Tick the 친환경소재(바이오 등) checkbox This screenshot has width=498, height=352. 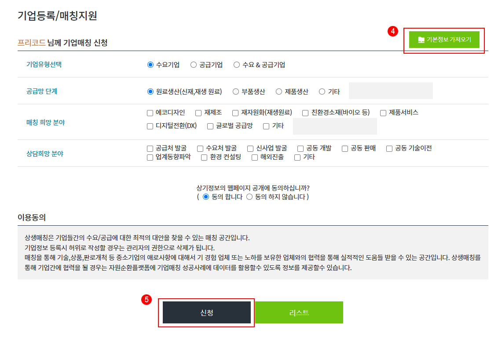305,113
